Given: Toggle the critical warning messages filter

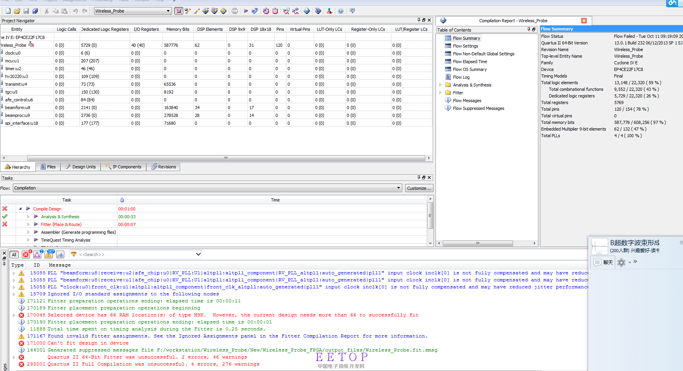Looking at the screenshot, I should (x=37, y=254).
